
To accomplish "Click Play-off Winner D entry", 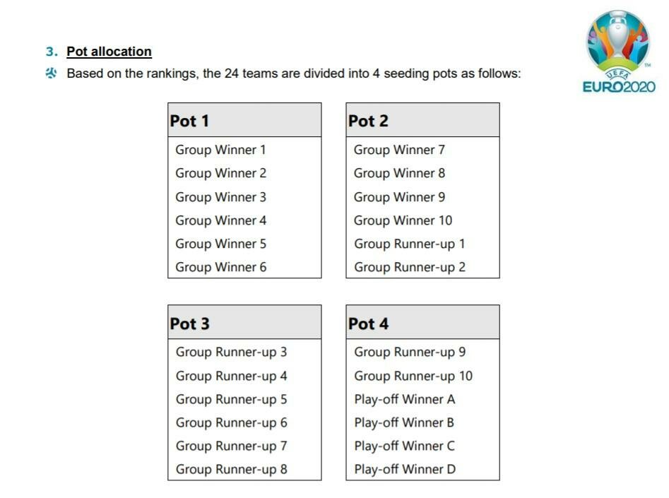I will [x=405, y=470].
